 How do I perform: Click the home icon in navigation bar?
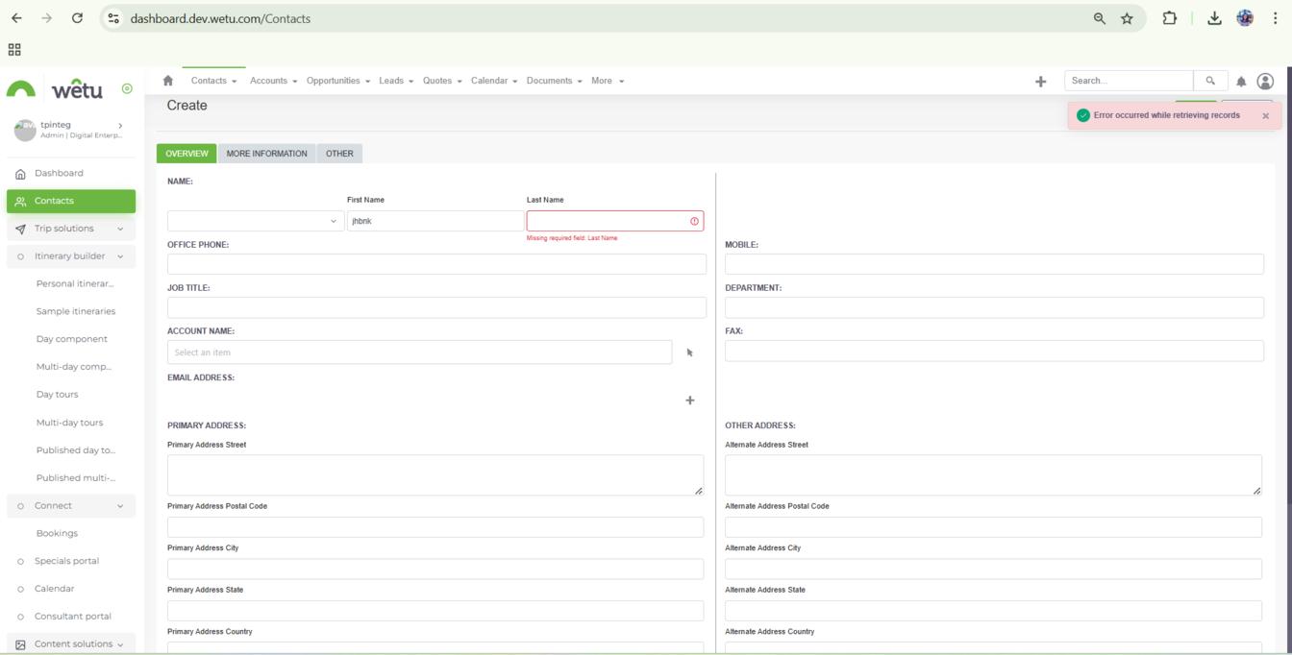168,81
